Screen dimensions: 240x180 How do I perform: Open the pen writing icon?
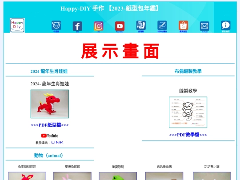(162, 26)
